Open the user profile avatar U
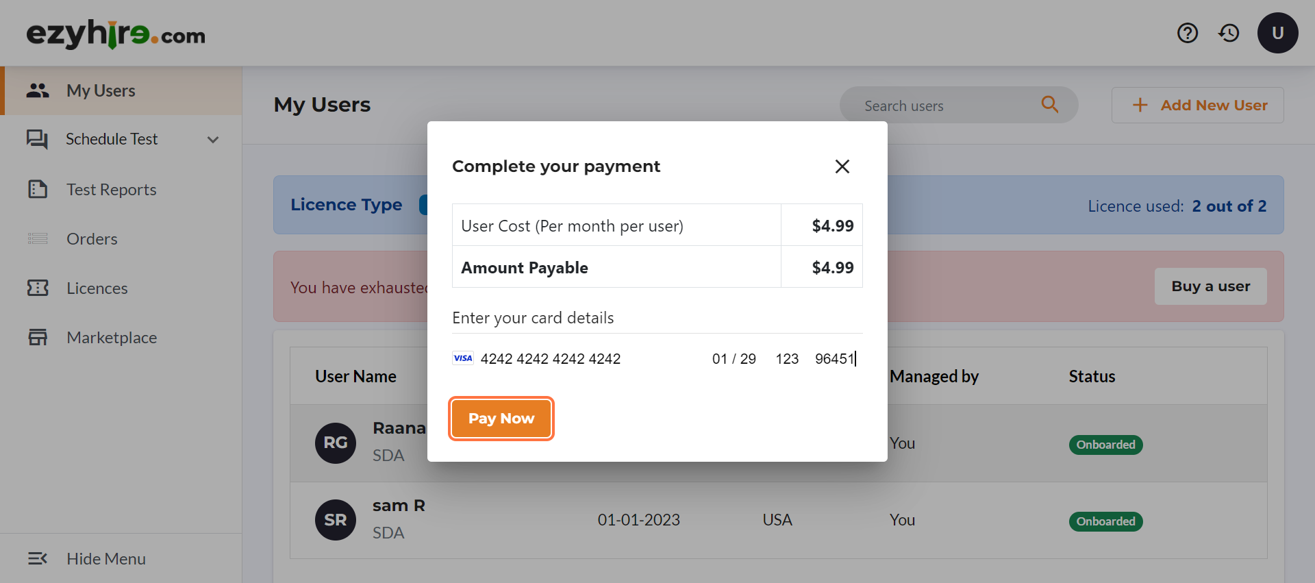Image resolution: width=1315 pixels, height=583 pixels. [x=1277, y=33]
